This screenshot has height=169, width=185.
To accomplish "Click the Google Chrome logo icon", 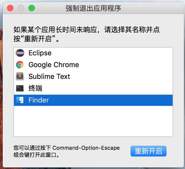I will (x=20, y=65).
